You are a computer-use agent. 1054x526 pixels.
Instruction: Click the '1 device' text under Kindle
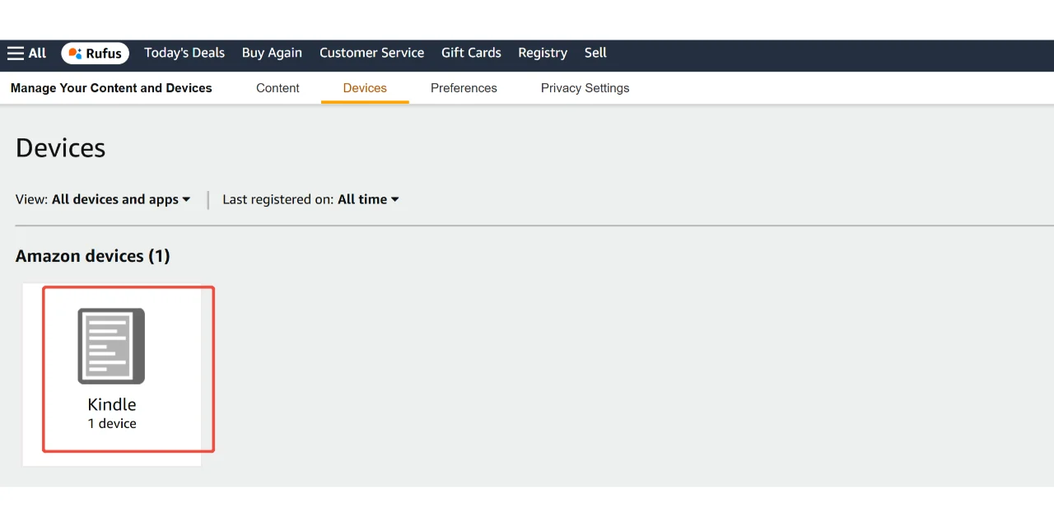pos(112,423)
